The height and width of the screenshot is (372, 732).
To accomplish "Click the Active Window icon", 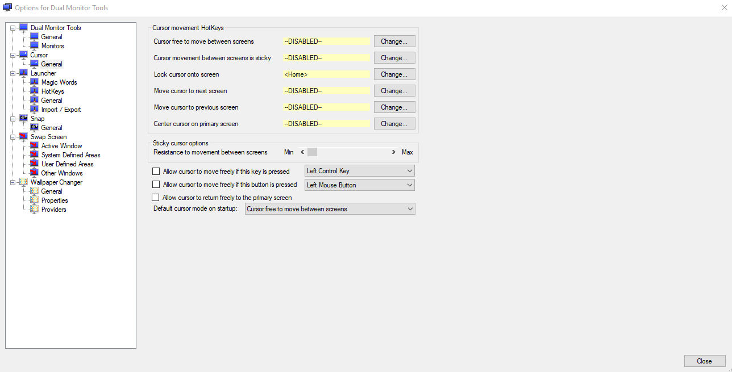I will [34, 146].
